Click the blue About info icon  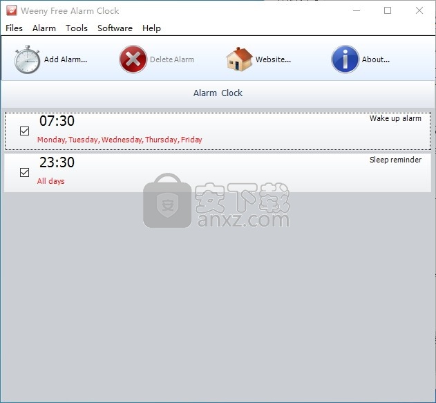pos(345,59)
